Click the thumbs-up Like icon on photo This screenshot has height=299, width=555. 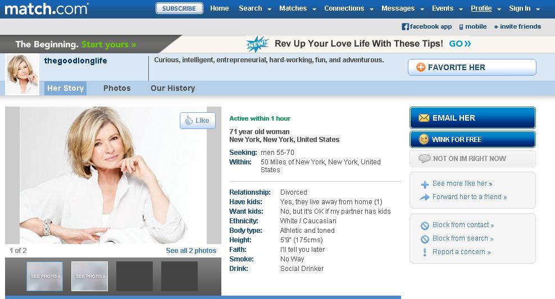coord(189,120)
